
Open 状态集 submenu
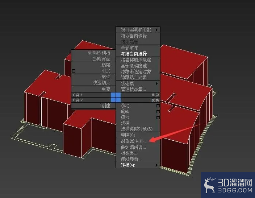point(138,83)
